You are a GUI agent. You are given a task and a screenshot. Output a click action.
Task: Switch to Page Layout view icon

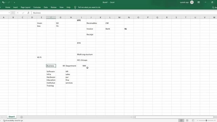click(x=187, y=120)
